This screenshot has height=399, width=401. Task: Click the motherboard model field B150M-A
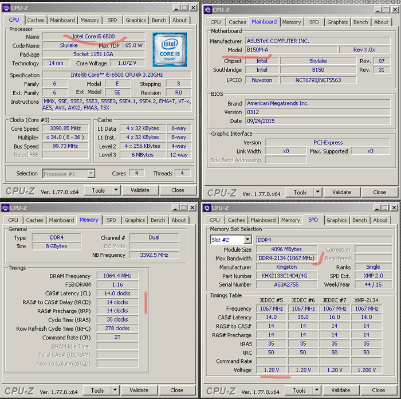pos(291,50)
